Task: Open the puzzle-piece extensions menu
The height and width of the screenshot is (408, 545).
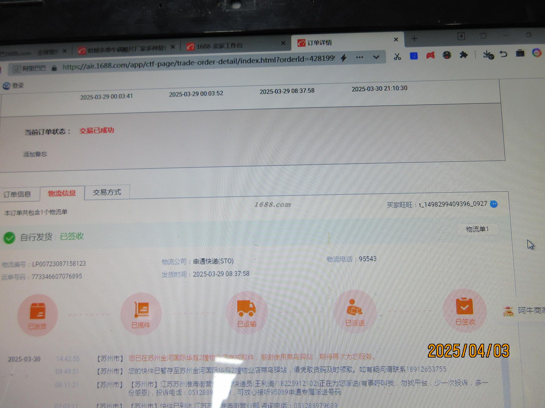Action: [x=463, y=55]
